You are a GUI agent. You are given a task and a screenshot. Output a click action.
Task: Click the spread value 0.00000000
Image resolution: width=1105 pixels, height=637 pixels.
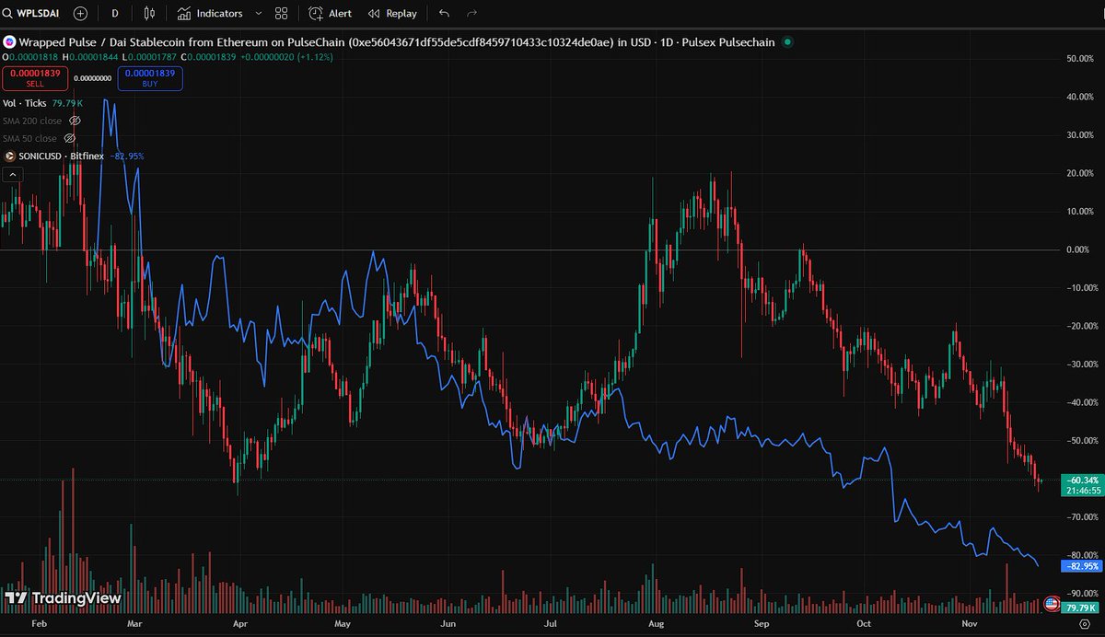pos(92,78)
